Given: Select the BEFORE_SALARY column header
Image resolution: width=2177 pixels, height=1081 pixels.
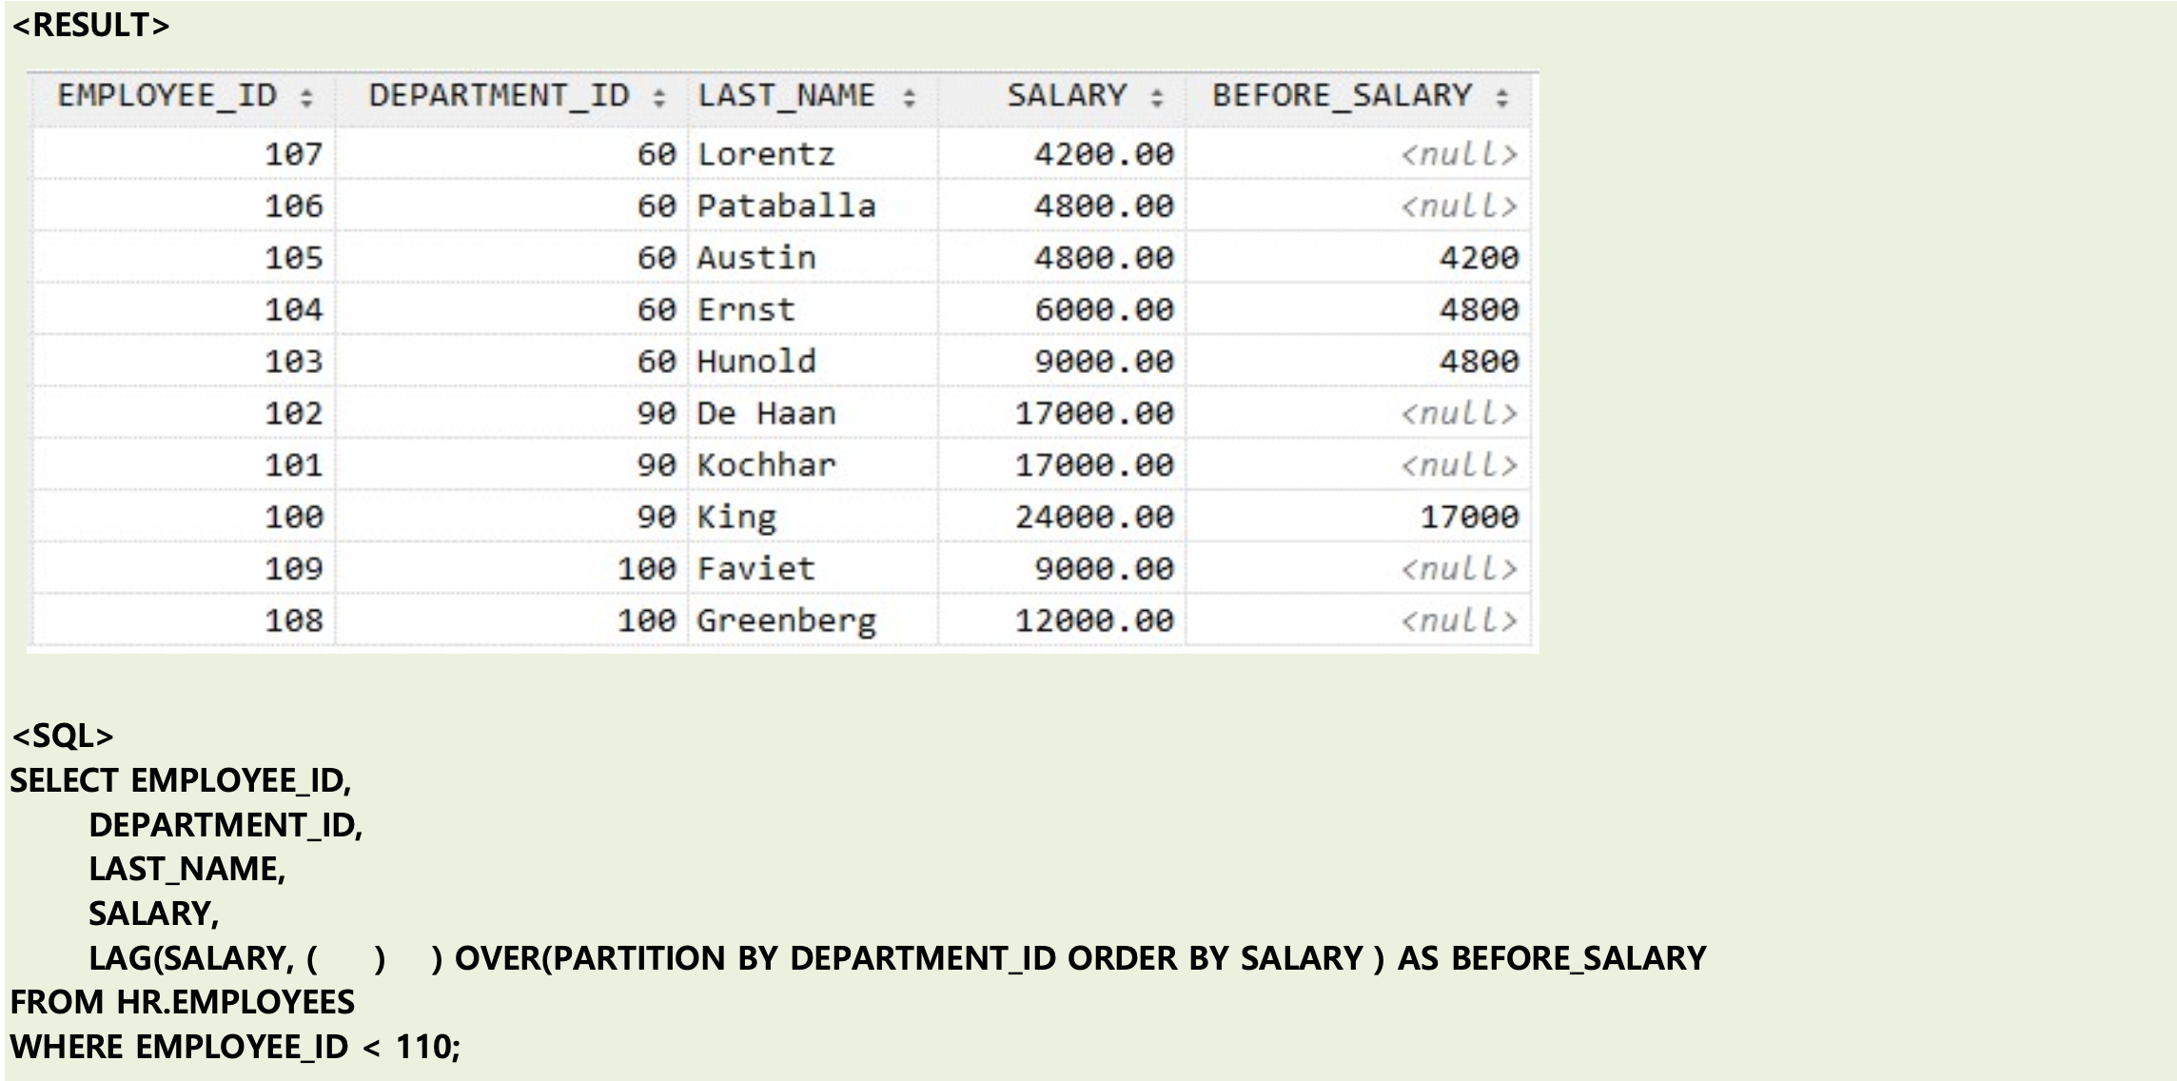Looking at the screenshot, I should click(1342, 96).
